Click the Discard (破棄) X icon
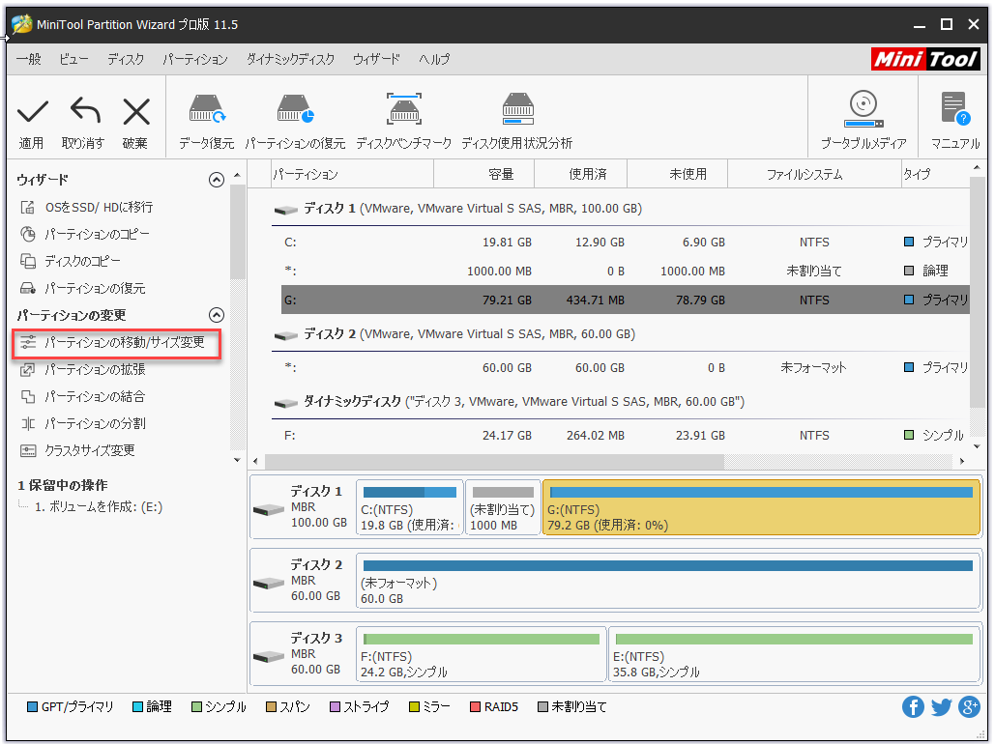995x744 pixels. click(135, 112)
